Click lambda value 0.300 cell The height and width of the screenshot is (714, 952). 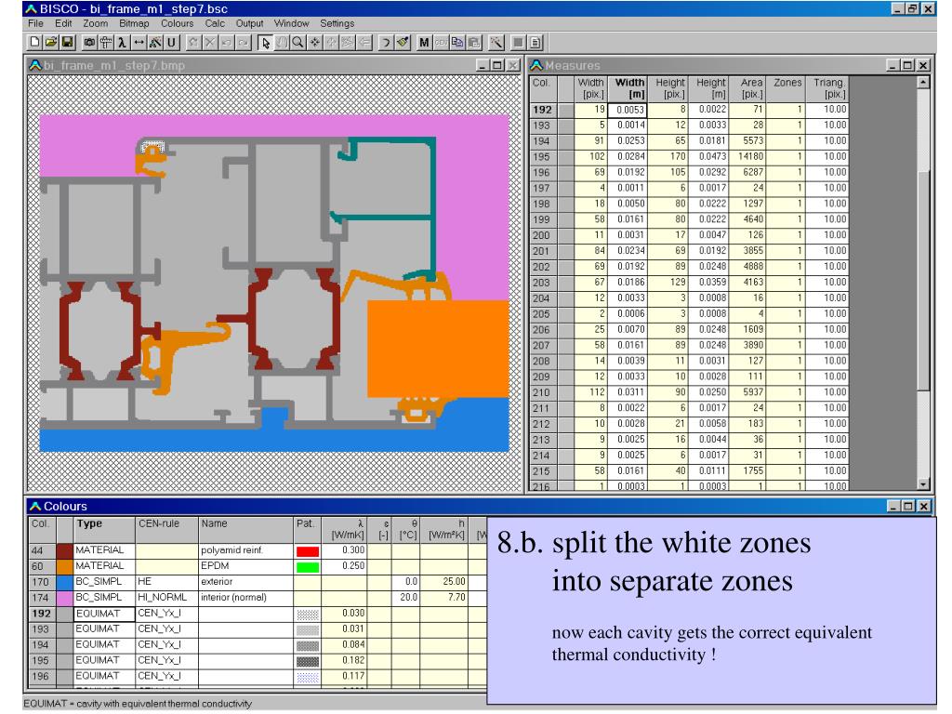point(344,550)
